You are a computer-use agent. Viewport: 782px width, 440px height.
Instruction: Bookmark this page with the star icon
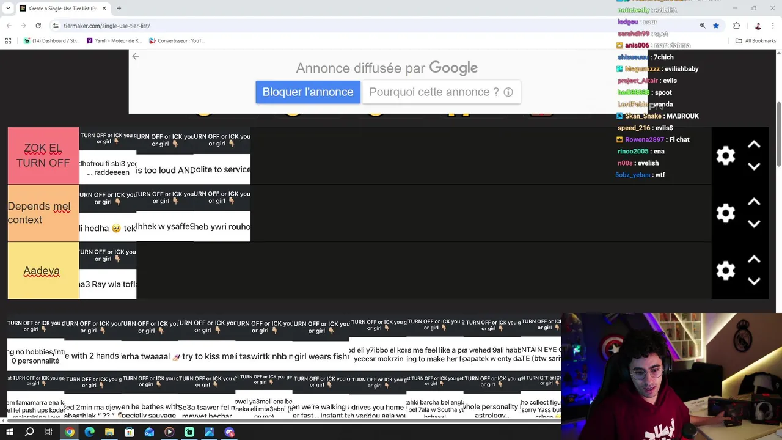point(716,26)
